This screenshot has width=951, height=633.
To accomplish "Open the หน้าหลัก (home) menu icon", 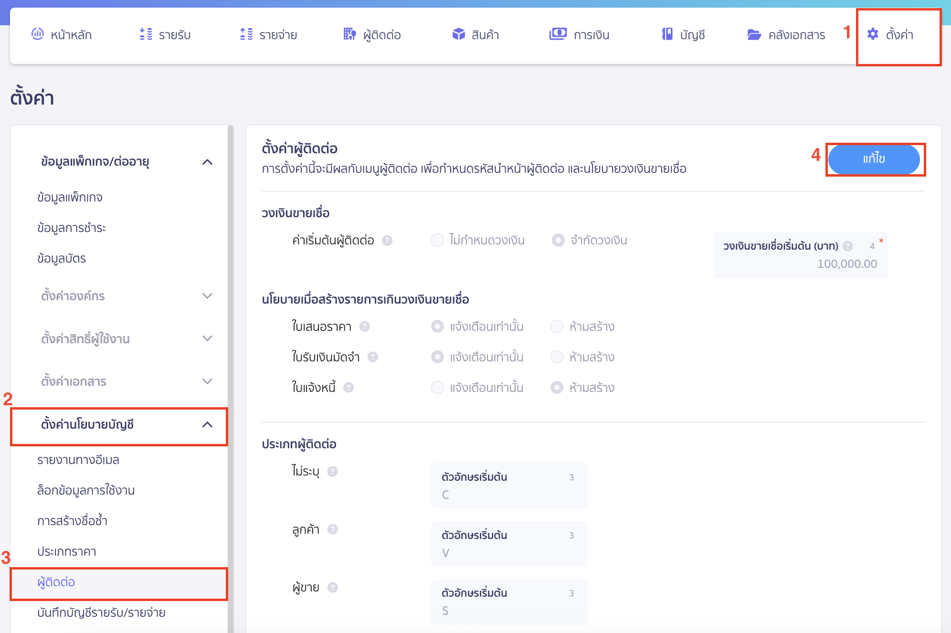I will 38,34.
